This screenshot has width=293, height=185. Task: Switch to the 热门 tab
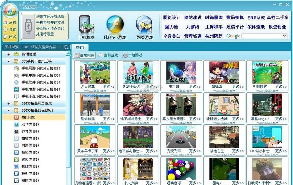coord(80,47)
